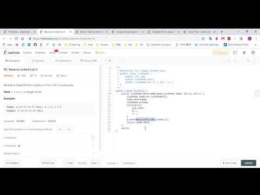Open the GitHub bookmark icon
Viewport: 260px width, 195px height.
(35, 44)
